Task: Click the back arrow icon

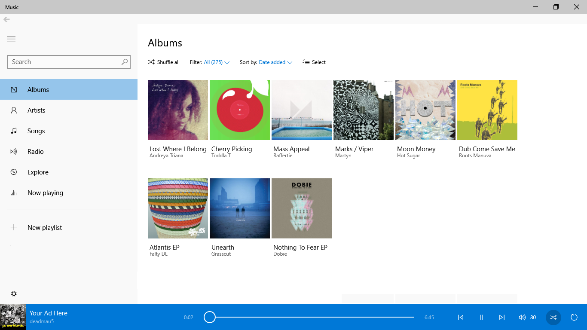Action: [6, 19]
